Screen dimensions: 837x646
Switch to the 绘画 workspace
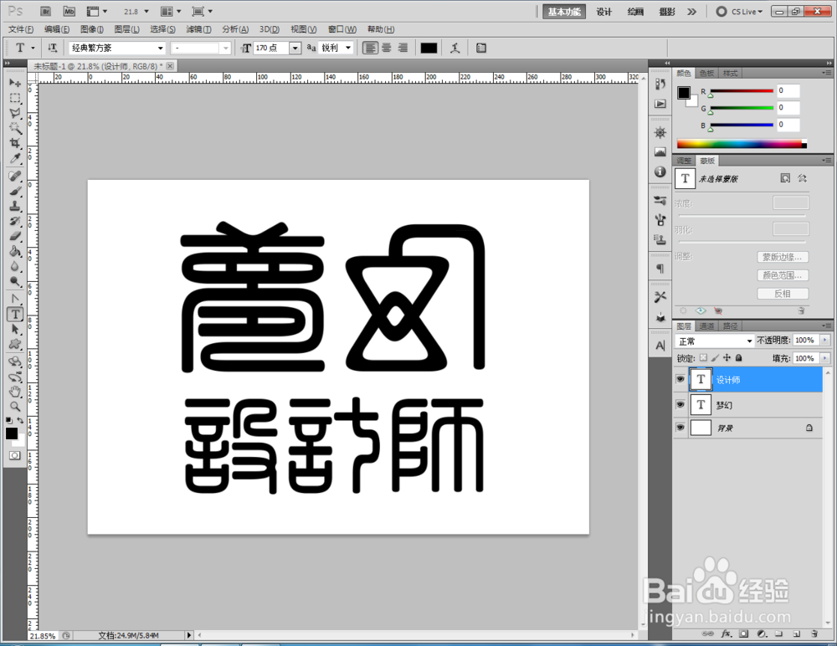pos(635,11)
